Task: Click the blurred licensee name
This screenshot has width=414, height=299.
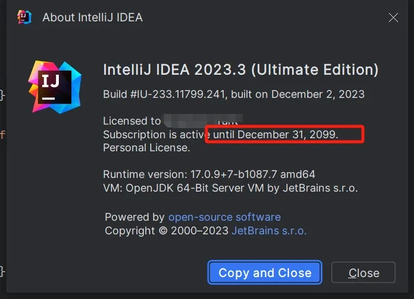Action: click(202, 121)
